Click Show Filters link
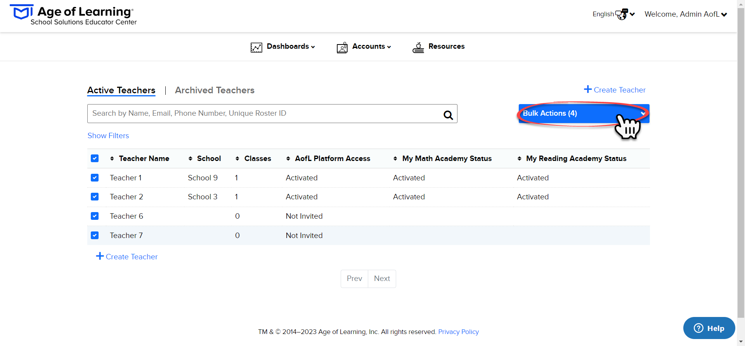The image size is (745, 346). click(108, 136)
